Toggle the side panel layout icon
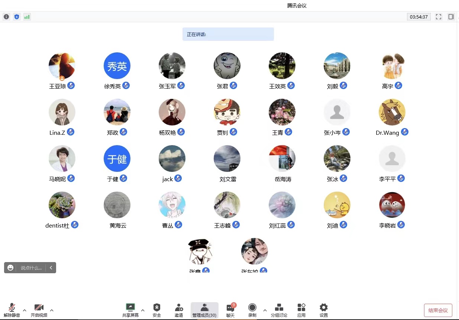Screen dimensions: 459x320 coord(451,17)
